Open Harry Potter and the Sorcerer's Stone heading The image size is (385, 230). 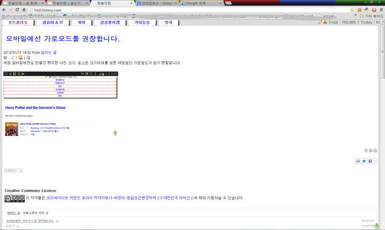click(35, 108)
